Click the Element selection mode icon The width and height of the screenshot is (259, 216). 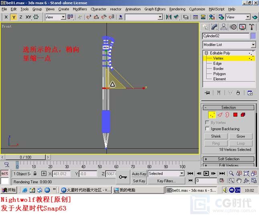pyautogui.click(x=243, y=115)
